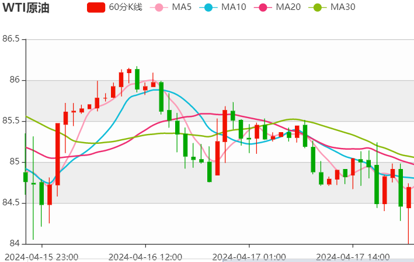414x262 pixels.
Task: Click the last red candlestick at far right
Action: pyautogui.click(x=409, y=197)
